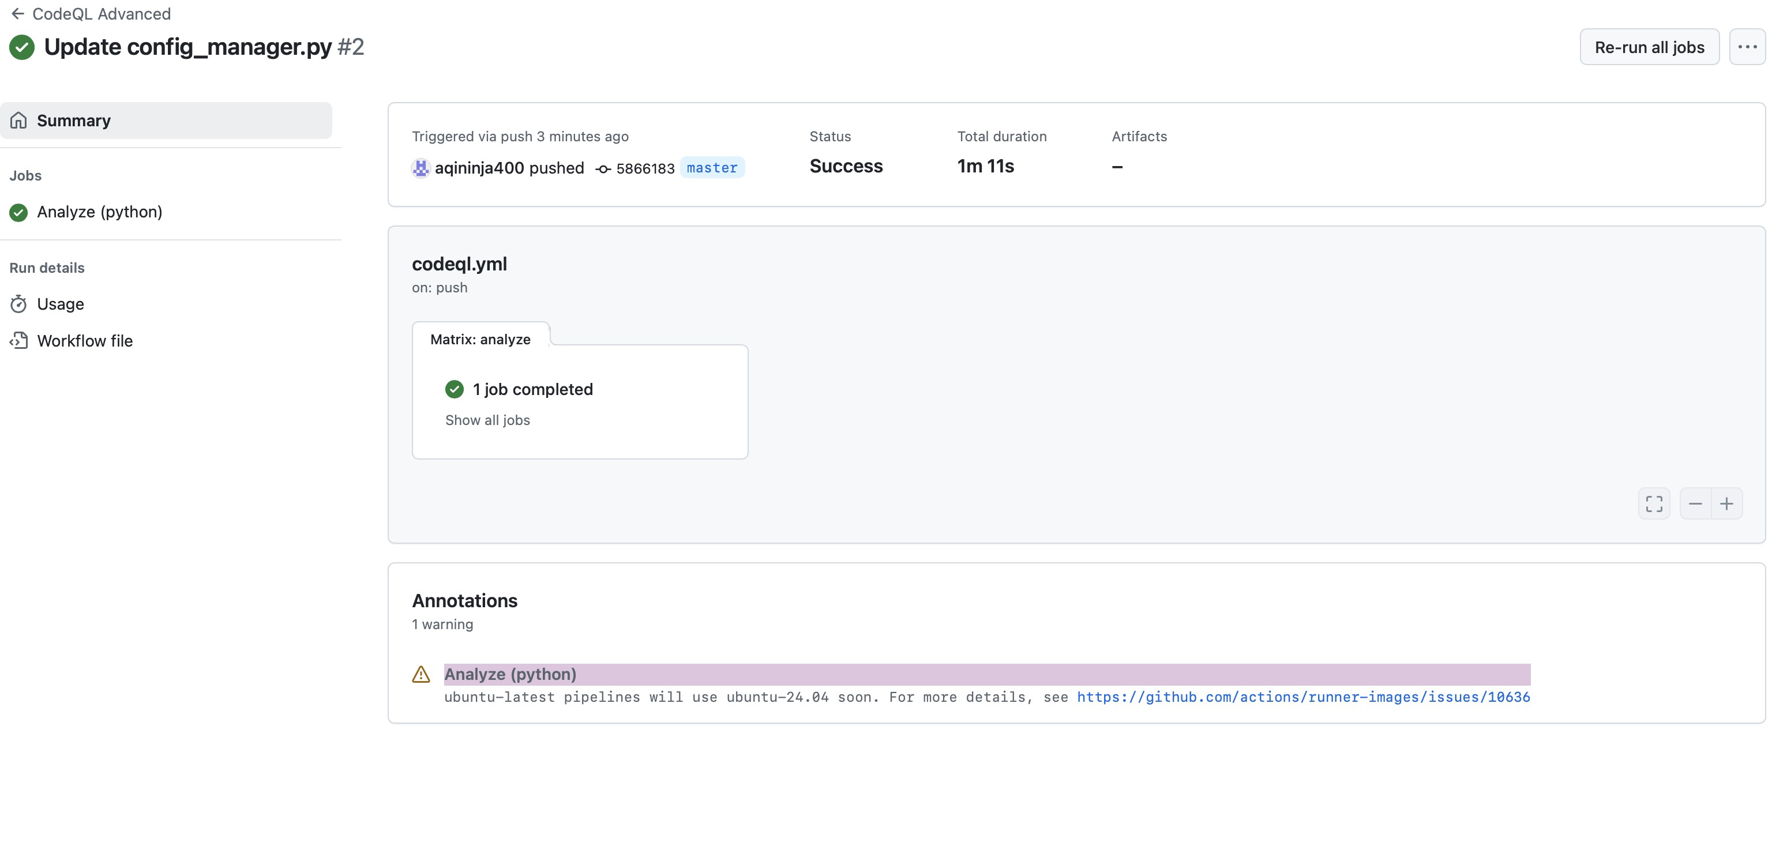1772x850 pixels.
Task: Open the three-dot more options menu
Action: pyautogui.click(x=1747, y=47)
